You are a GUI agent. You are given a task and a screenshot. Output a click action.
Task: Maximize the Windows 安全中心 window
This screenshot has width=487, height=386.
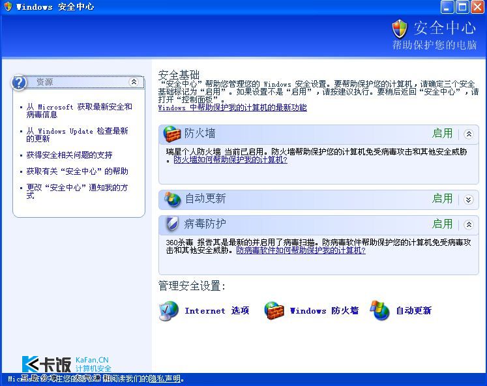click(462, 7)
